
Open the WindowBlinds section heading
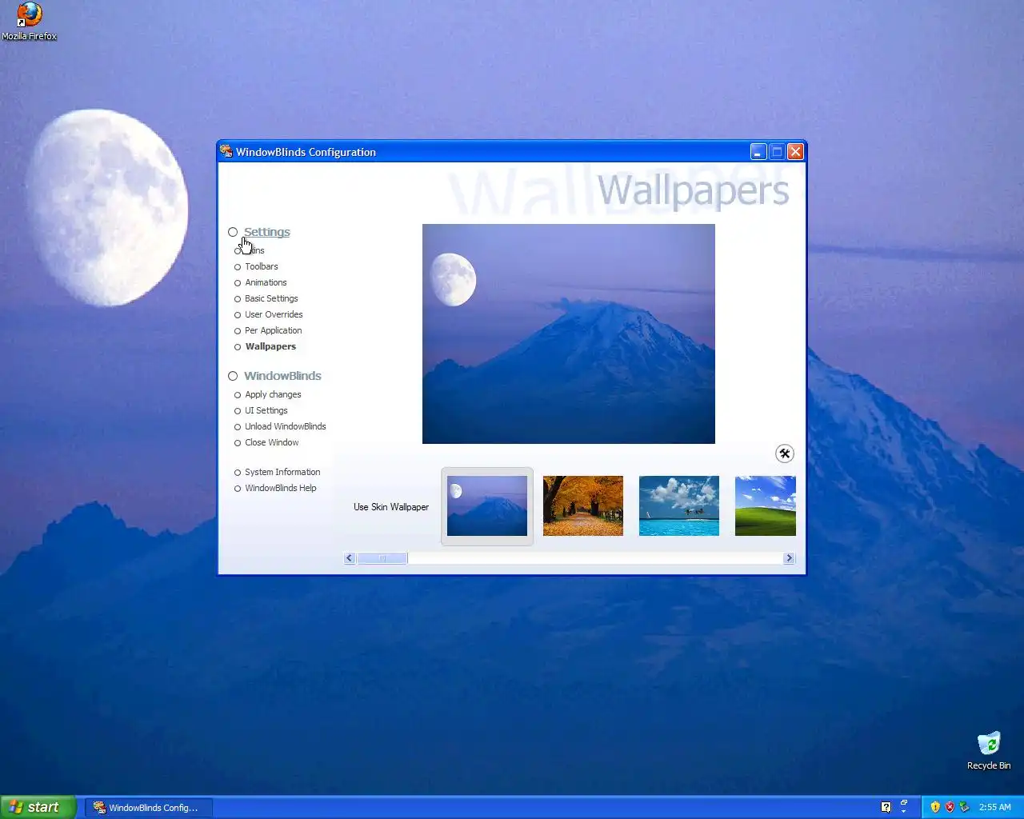pyautogui.click(x=283, y=376)
